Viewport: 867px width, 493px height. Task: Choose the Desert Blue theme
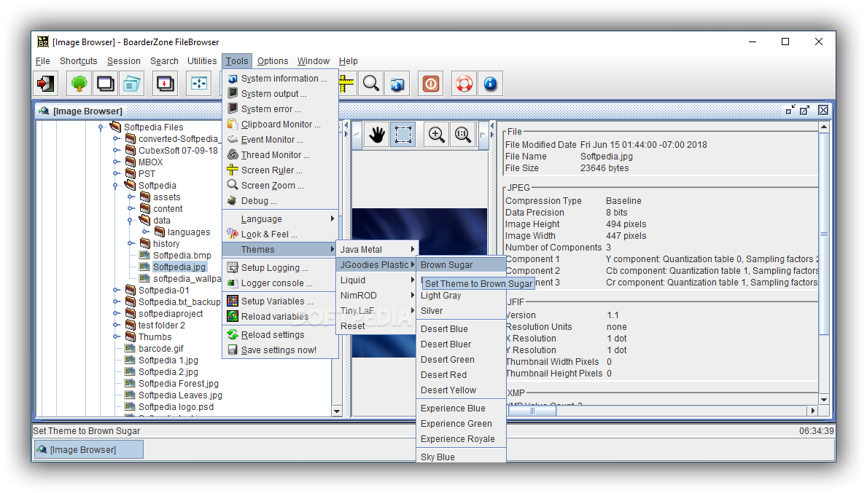(461, 329)
